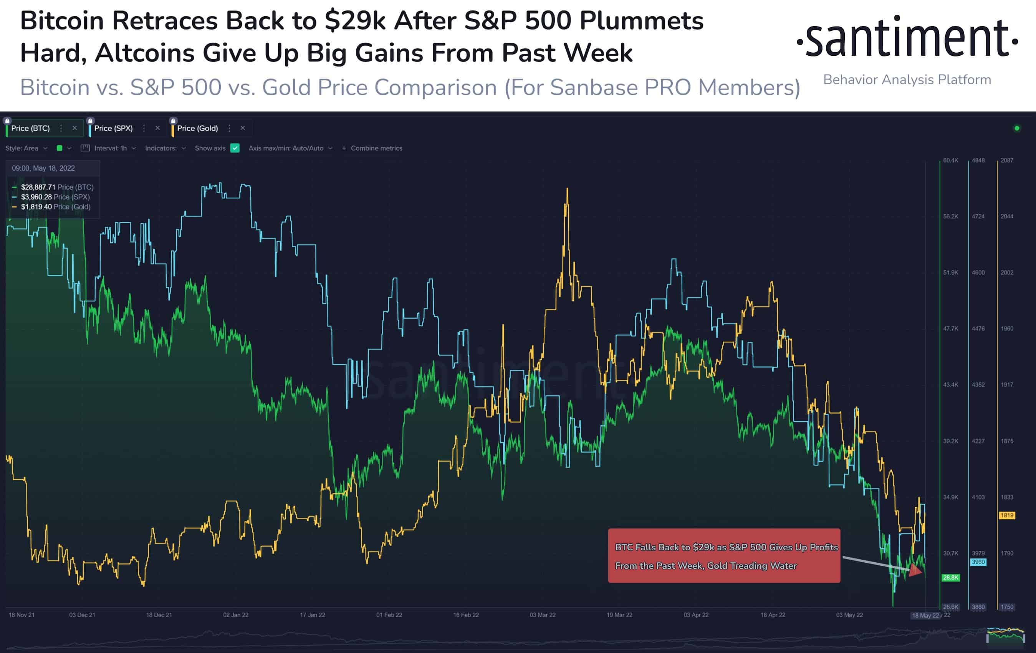Toggle the Show axis checkbox
Image resolution: width=1036 pixels, height=653 pixels.
click(x=235, y=148)
